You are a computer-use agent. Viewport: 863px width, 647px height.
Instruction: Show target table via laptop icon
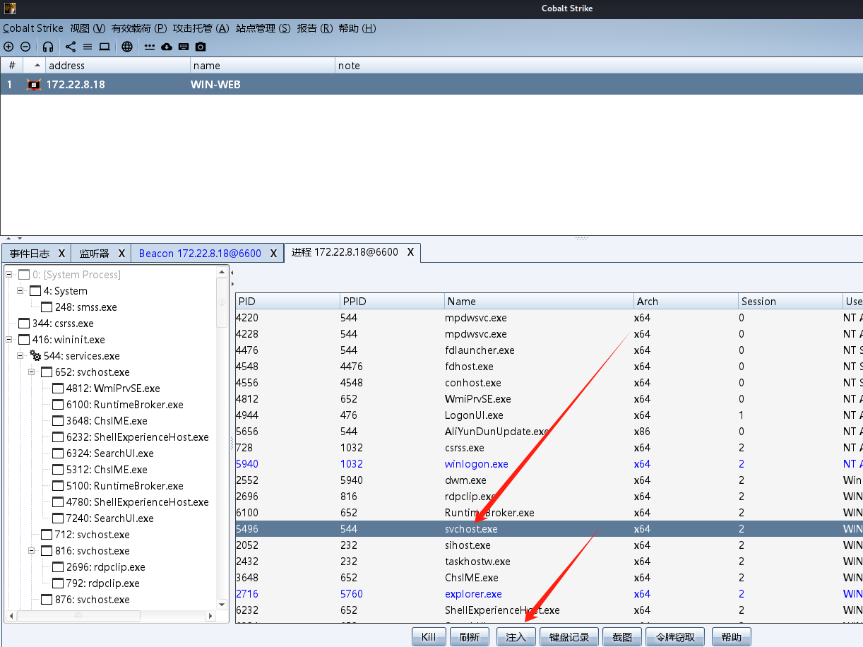105,47
